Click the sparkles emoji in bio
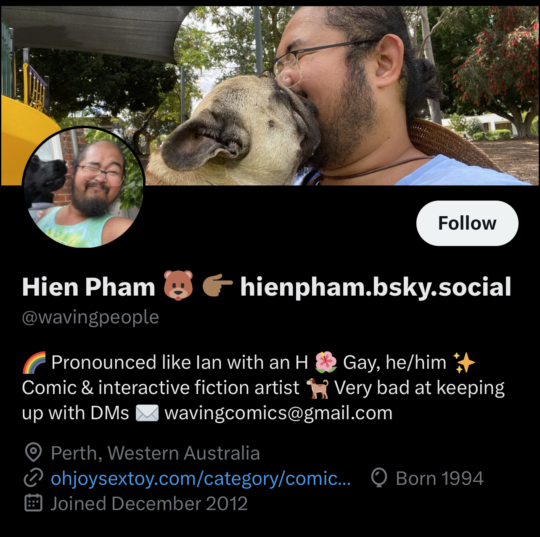 coord(464,362)
